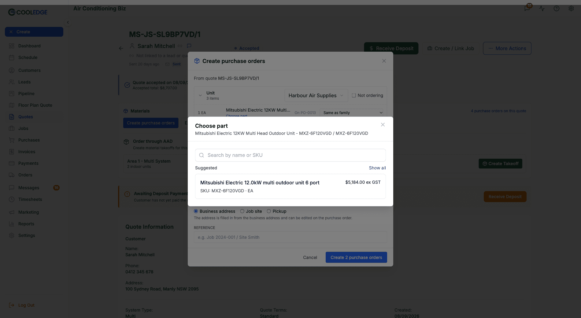This screenshot has width=581, height=318.
Task: Click the Materials cube icon
Action: [x=126, y=111]
